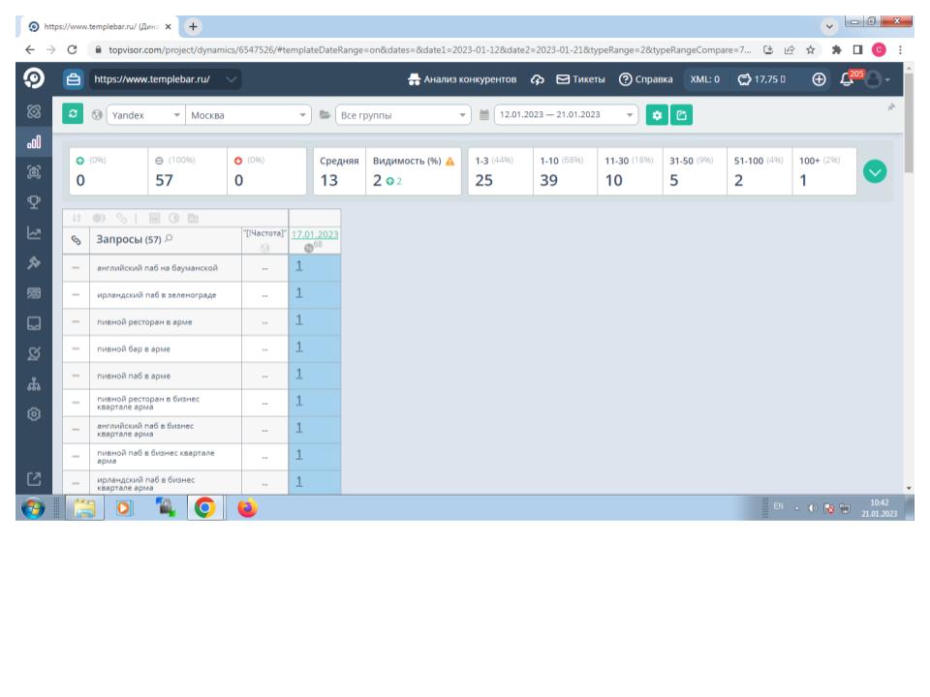Open the tablet-shaped sidebar icon
Image resolution: width=930 pixels, height=697 pixels.
tap(34, 323)
